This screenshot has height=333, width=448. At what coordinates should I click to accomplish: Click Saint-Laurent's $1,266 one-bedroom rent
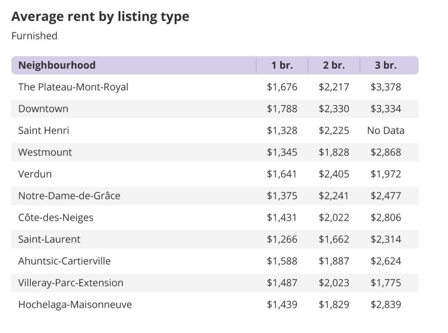(282, 239)
